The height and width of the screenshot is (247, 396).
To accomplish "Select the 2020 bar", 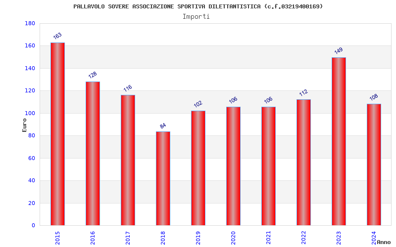I will [233, 166].
